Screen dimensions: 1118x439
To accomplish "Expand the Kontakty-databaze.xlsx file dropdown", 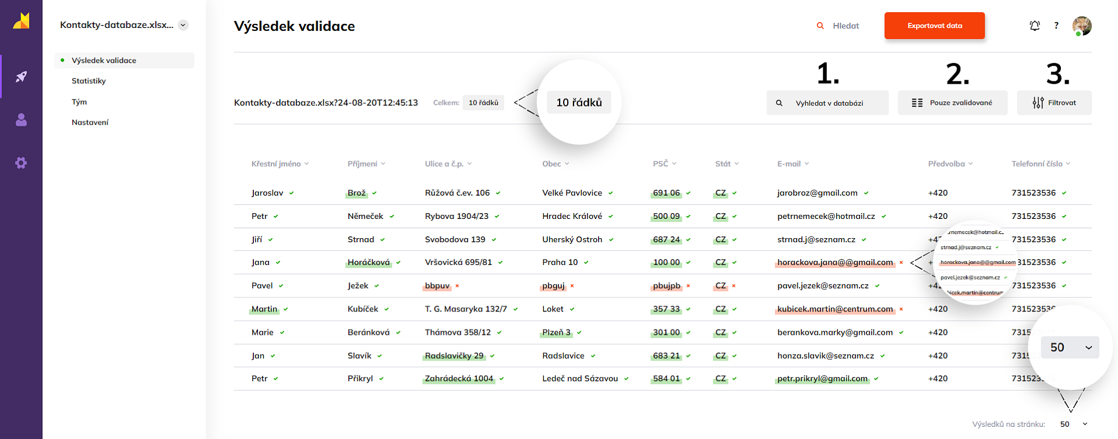I will coord(183,25).
